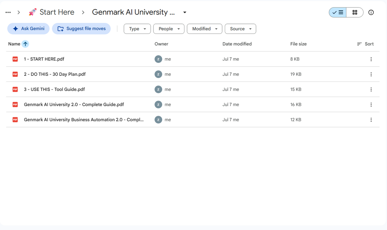Viewport: 387px width, 230px height.
Task: Click owner avatar on 30 Day Plan row
Action: coord(158,74)
